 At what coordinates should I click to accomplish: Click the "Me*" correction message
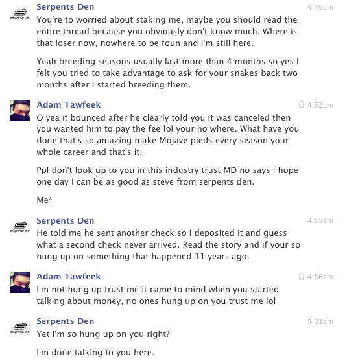click(x=45, y=200)
